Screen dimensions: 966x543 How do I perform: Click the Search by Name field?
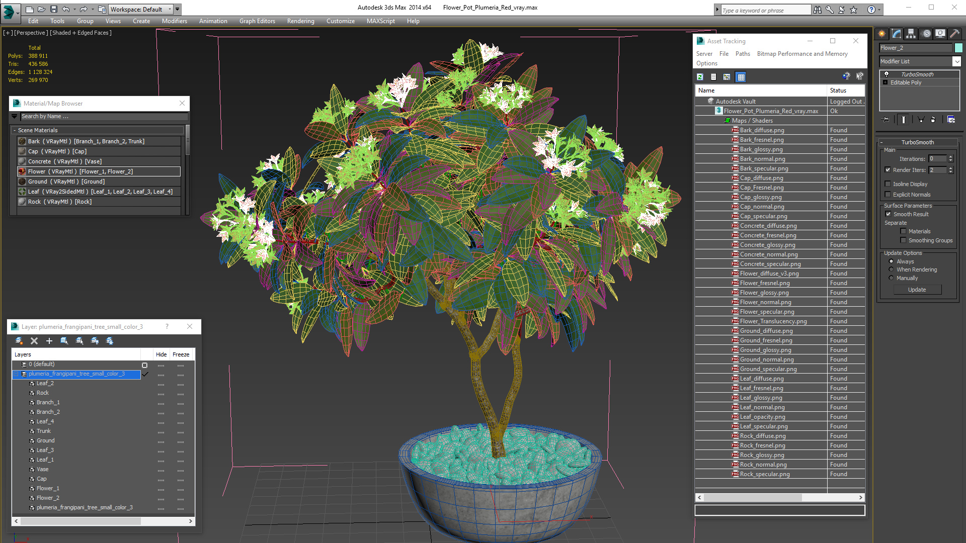[x=104, y=116]
